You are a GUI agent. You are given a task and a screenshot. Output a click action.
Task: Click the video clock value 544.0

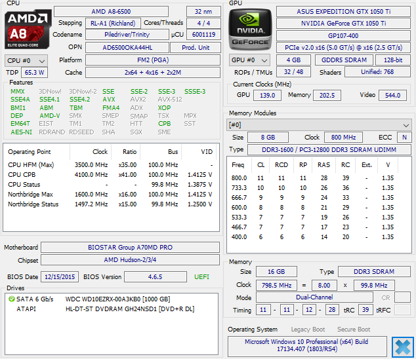click(x=392, y=96)
